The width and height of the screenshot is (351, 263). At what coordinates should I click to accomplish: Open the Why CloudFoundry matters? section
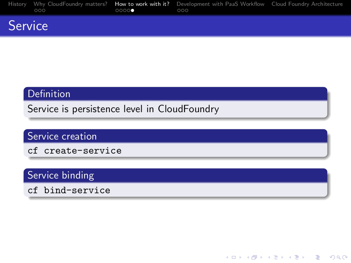[x=70, y=4]
